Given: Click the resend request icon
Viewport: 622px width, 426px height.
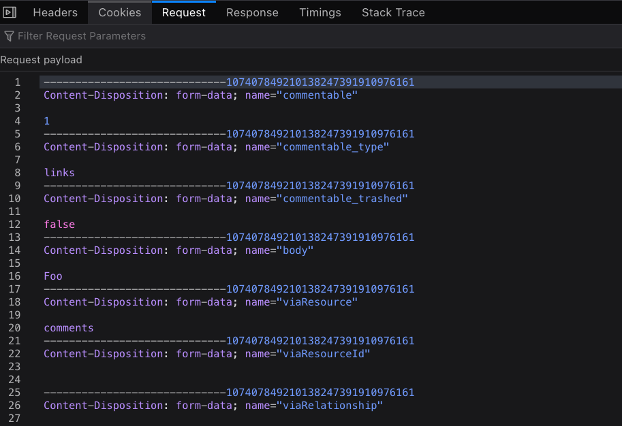Looking at the screenshot, I should point(9,12).
